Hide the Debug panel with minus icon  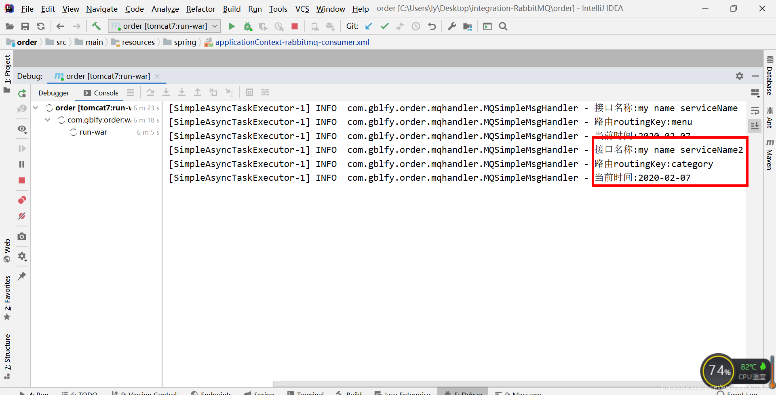coord(755,76)
